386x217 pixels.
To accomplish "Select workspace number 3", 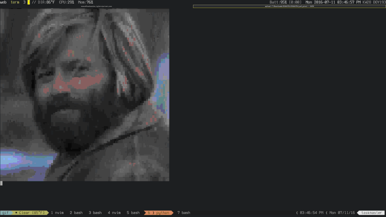I will click(x=24, y=2).
